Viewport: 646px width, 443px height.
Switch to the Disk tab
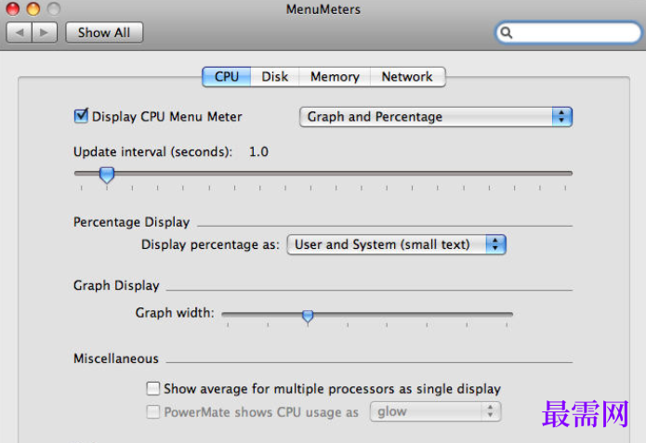tap(275, 76)
